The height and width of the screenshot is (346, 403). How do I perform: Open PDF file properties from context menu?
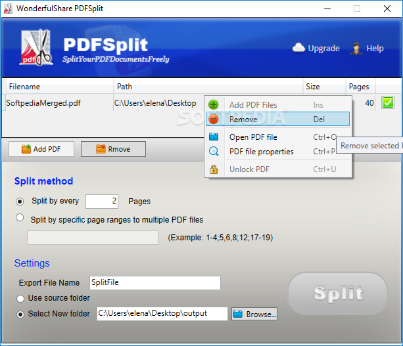tap(278, 152)
